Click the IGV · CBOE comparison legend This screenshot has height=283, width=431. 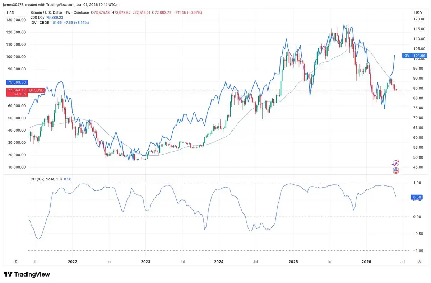point(60,22)
